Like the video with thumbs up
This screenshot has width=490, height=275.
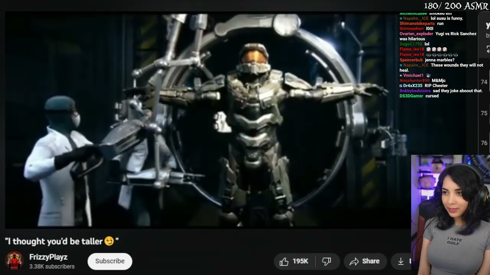[284, 261]
